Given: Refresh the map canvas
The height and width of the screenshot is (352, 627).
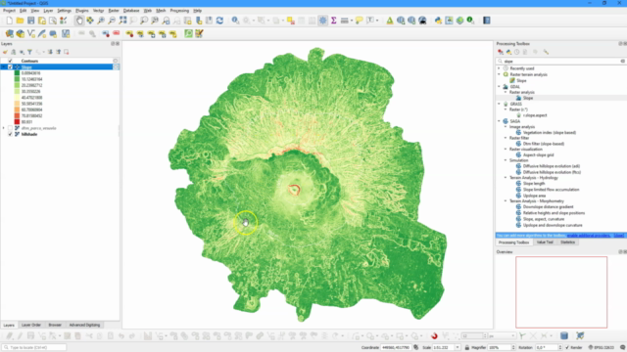Looking at the screenshot, I should tap(219, 21).
